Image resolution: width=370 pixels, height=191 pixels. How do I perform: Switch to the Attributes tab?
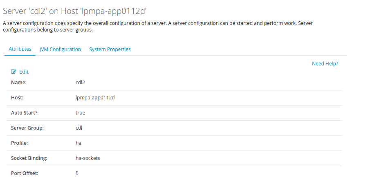click(x=20, y=49)
